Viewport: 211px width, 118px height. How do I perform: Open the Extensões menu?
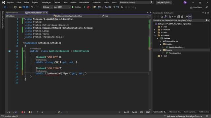(x=97, y=2)
